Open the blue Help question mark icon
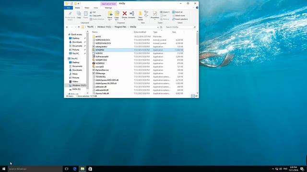The height and width of the screenshot is (172, 307). coord(197,8)
